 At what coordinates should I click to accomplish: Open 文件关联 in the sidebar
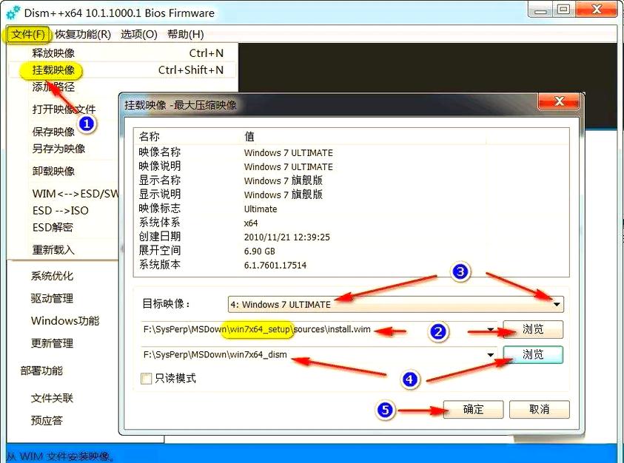[x=52, y=398]
